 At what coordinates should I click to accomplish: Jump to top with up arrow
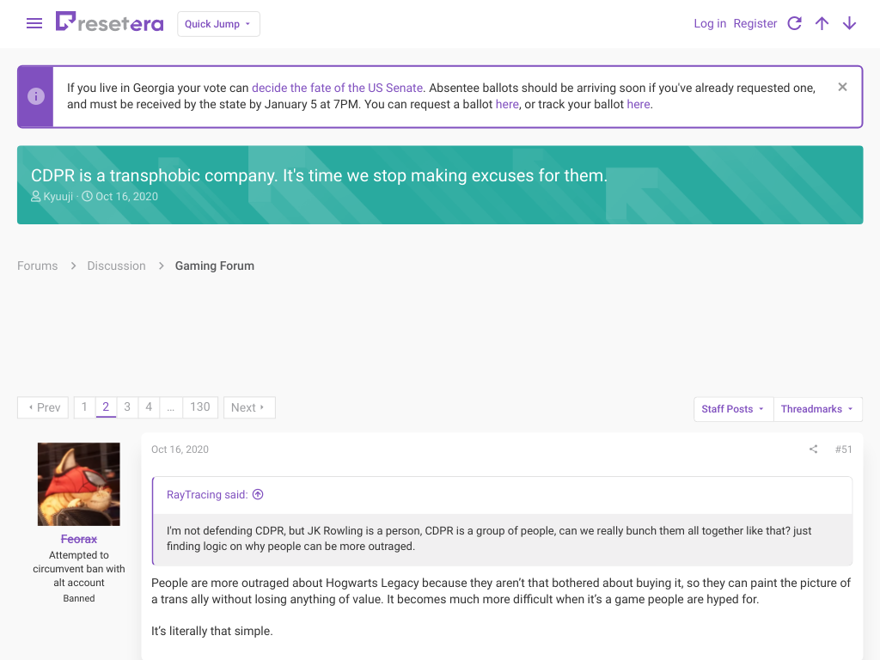822,23
